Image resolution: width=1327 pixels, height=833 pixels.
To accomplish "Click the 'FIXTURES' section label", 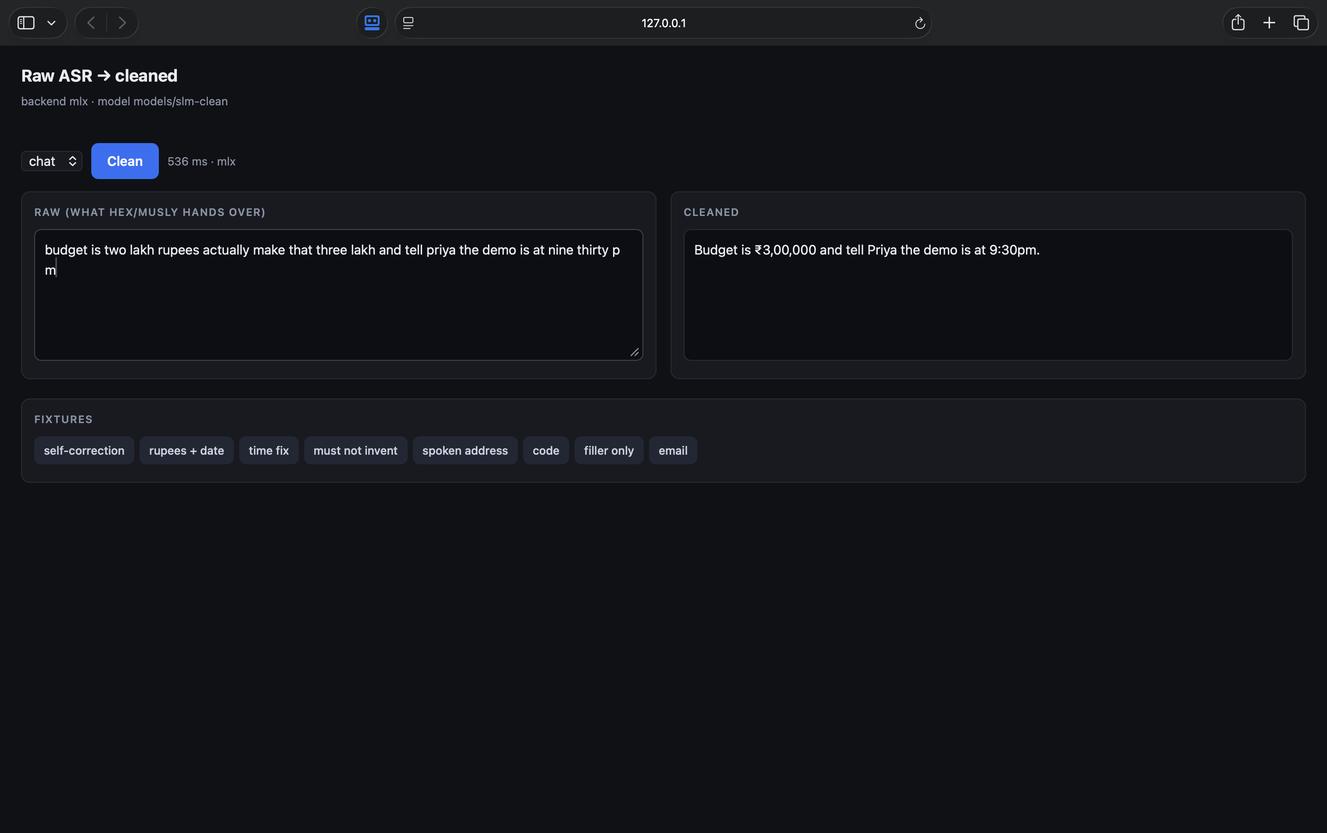I will click(x=63, y=419).
